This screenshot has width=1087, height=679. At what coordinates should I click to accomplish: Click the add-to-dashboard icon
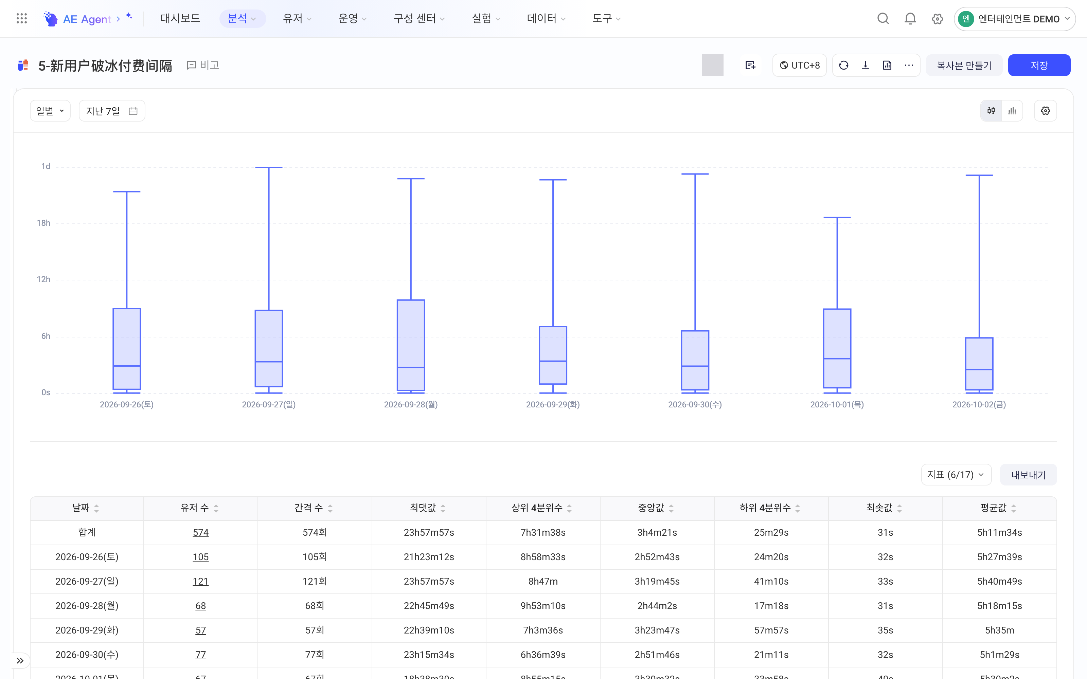click(x=750, y=65)
